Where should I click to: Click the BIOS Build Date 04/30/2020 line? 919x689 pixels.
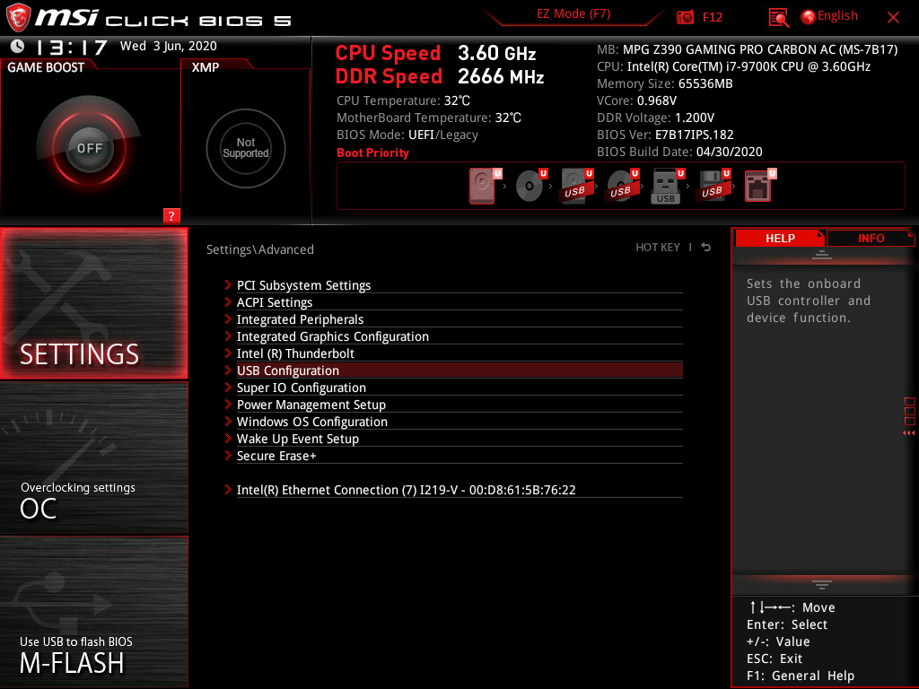680,152
